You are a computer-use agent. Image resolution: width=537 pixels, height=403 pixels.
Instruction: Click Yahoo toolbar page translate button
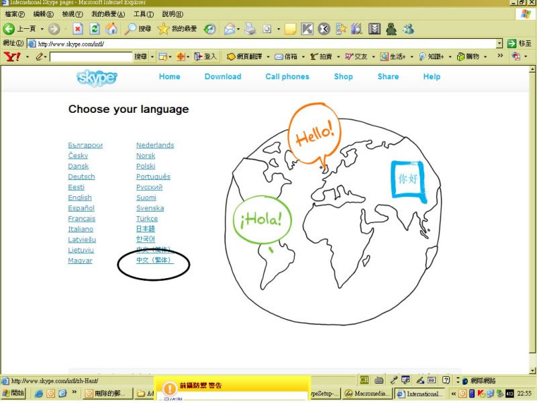point(244,56)
